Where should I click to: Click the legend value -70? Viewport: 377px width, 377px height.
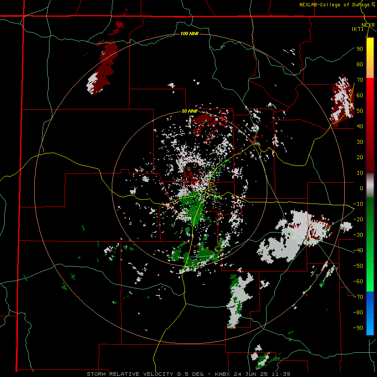pos(358,297)
